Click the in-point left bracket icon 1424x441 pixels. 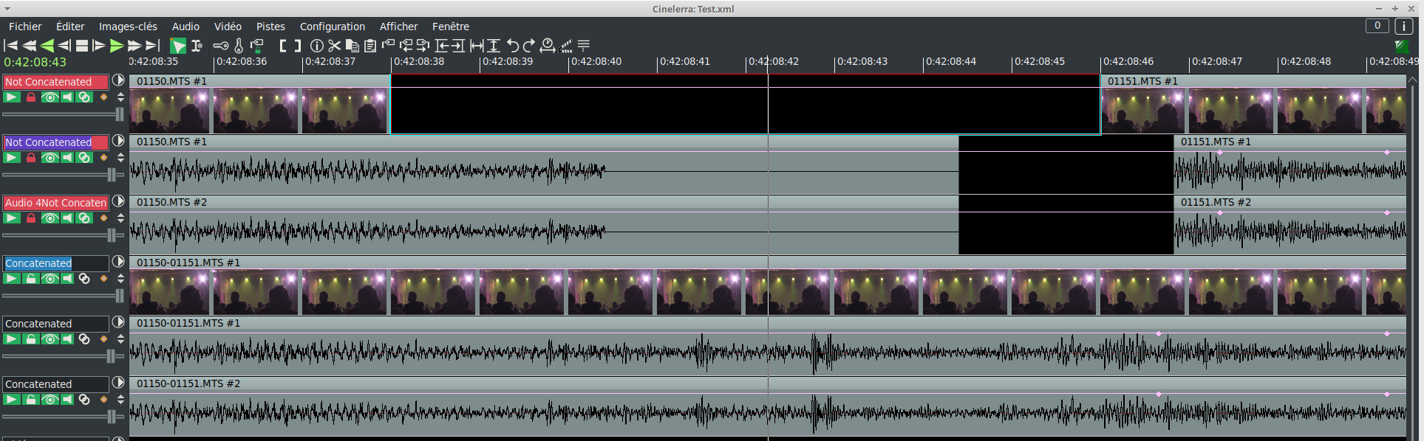tap(283, 46)
